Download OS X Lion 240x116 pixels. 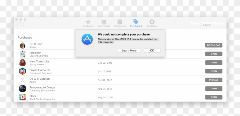[x=213, y=45]
